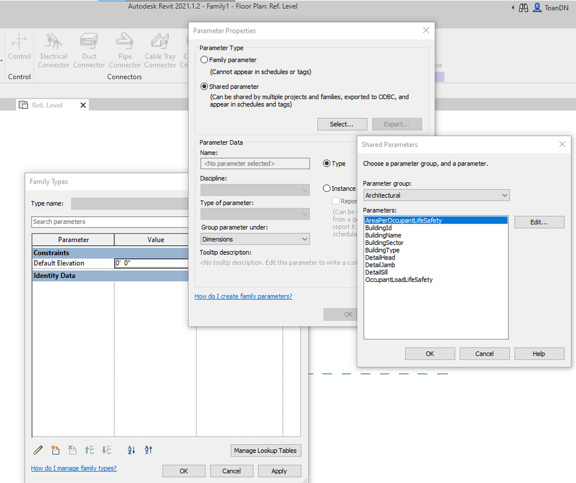Image resolution: width=576 pixels, height=483 pixels.
Task: Open 'How do I create family parameters?' link
Action: [243, 296]
